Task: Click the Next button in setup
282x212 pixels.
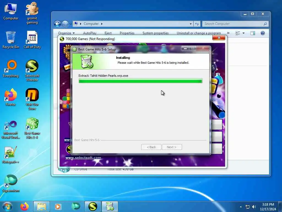Action: coord(172,147)
